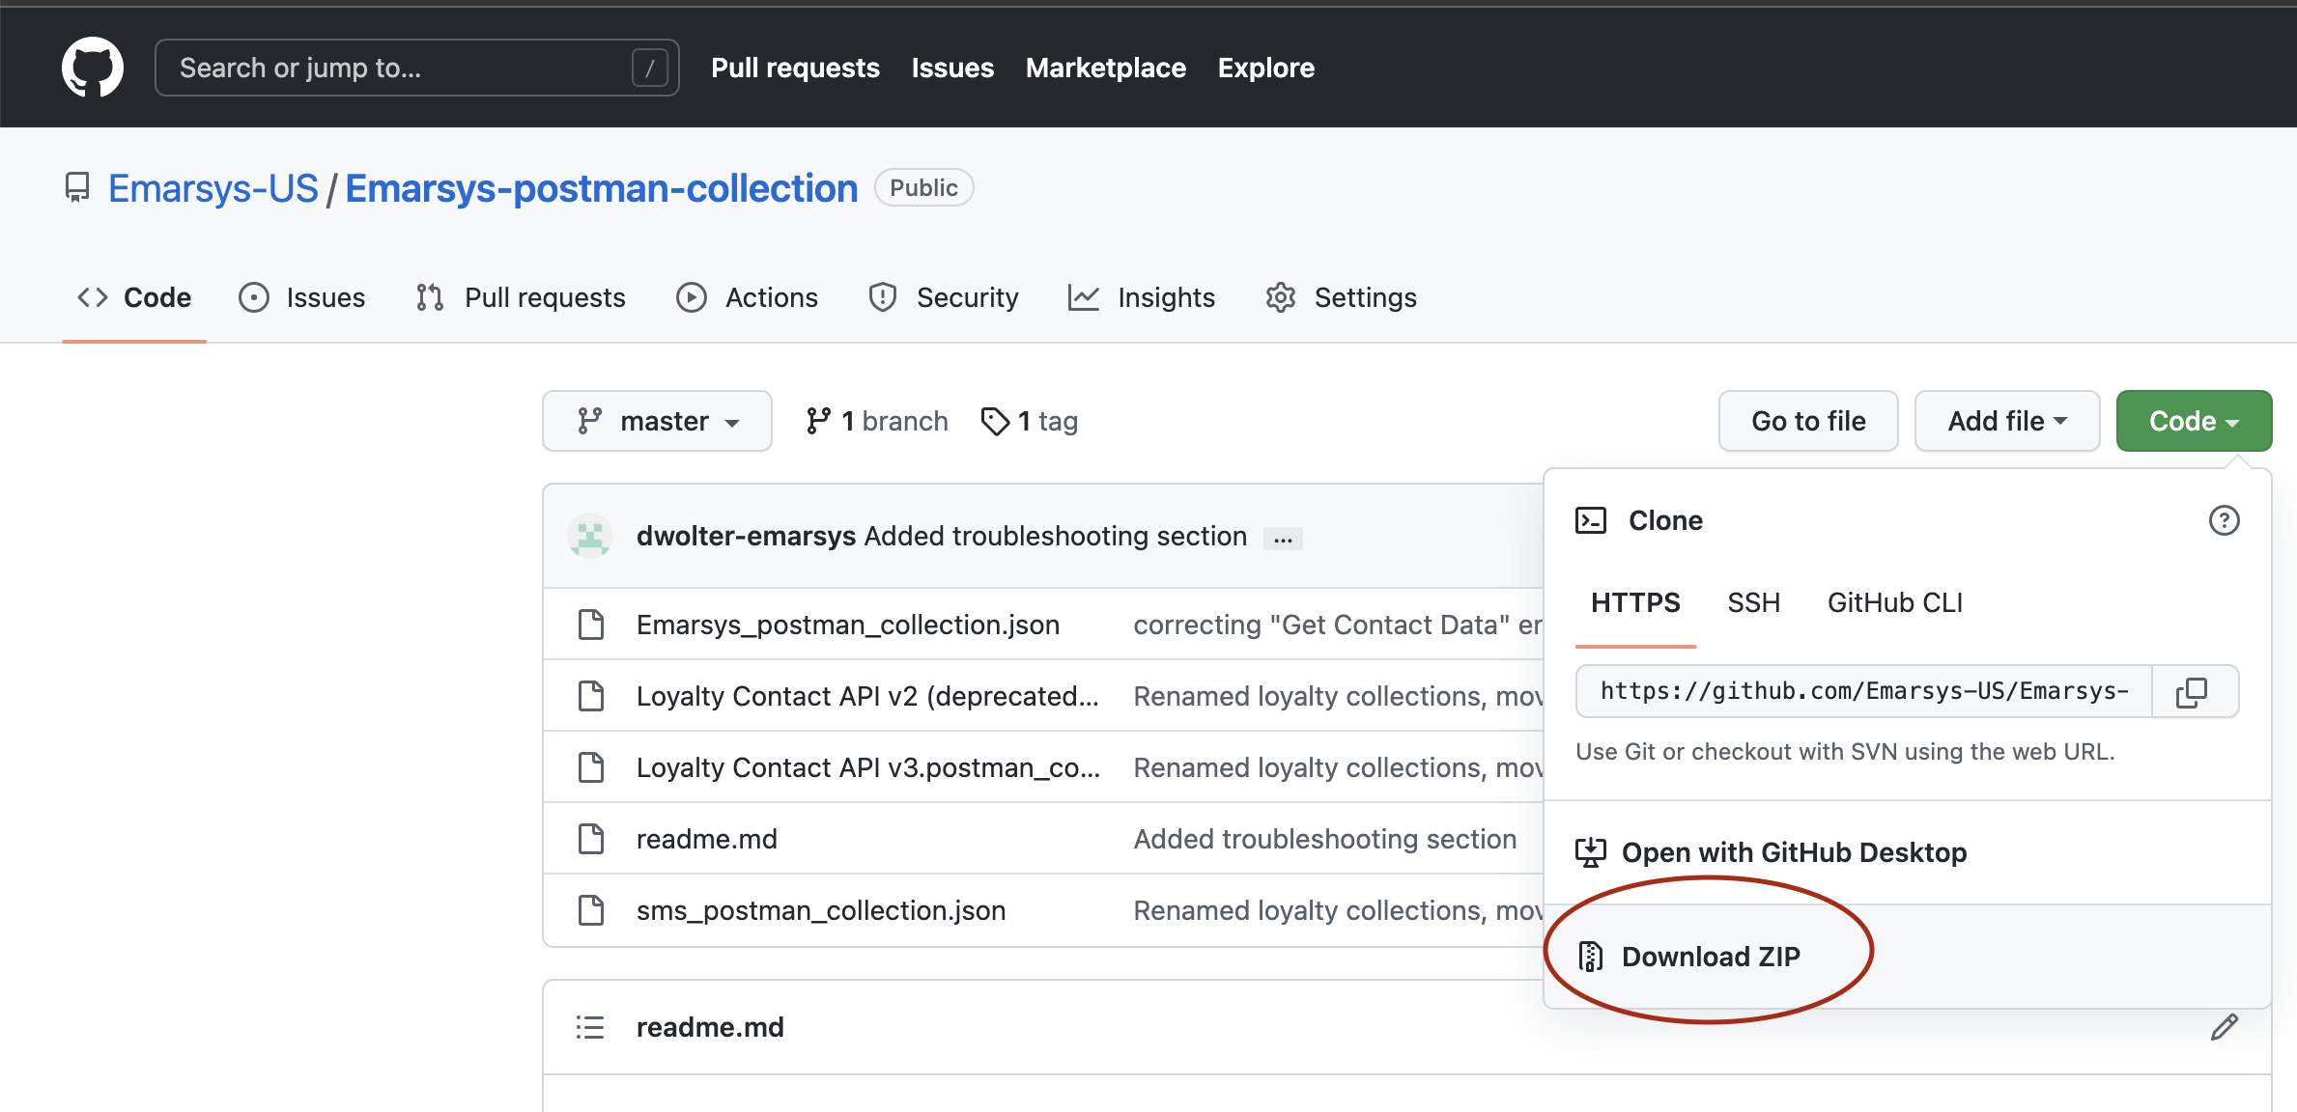Click the Clone help question-mark icon
Viewport: 2297px width, 1112px height.
point(2224,520)
